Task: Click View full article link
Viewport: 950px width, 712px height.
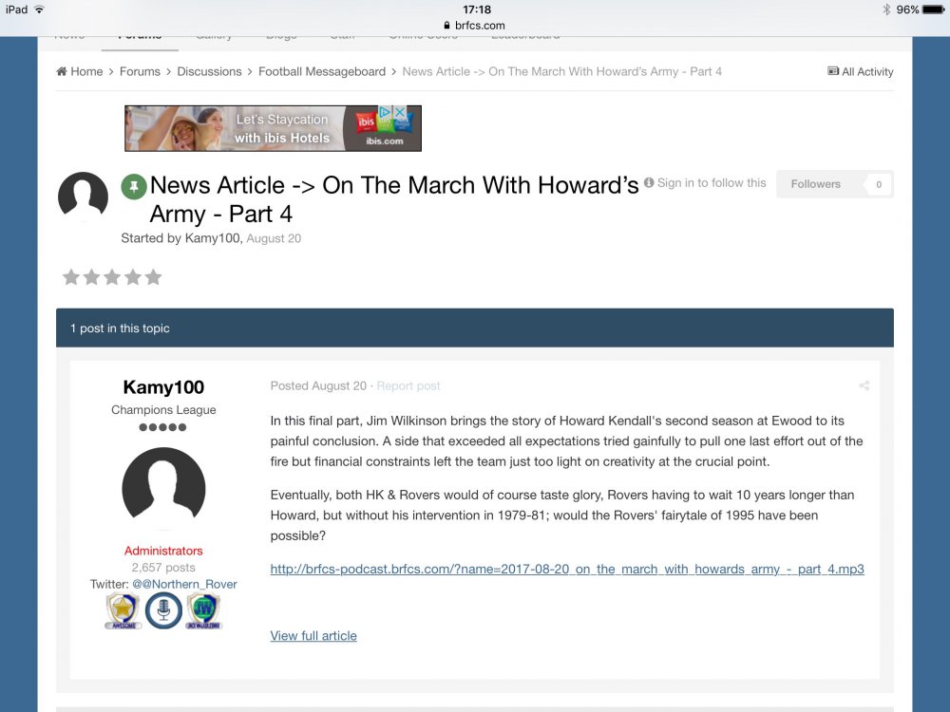Action: coord(313,636)
